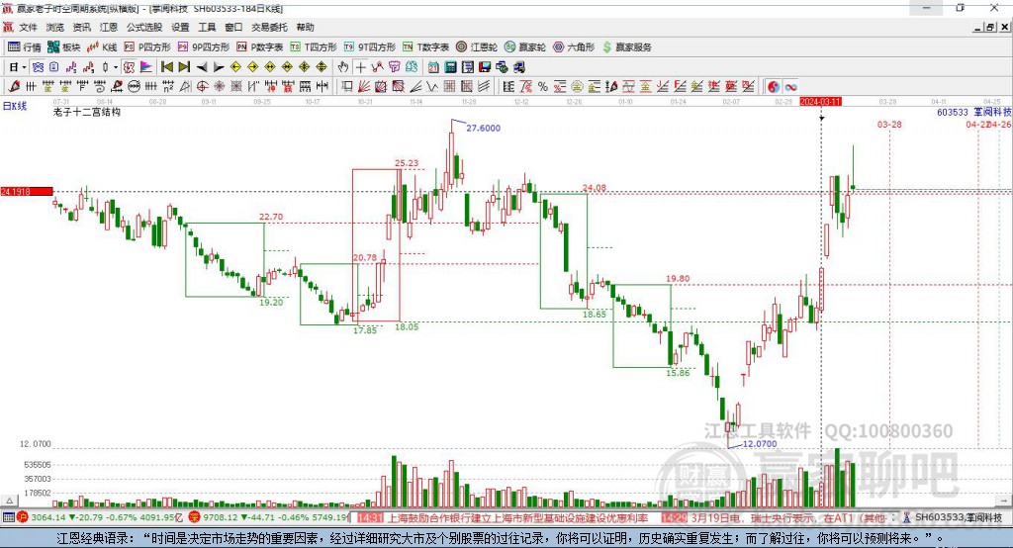Click the SH603533 掌阅科技 status entry
1013x548 pixels.
click(953, 517)
